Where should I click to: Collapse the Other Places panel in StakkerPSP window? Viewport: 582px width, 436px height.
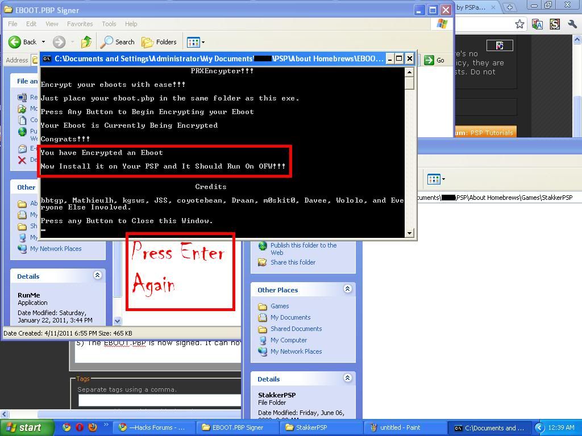coord(347,288)
